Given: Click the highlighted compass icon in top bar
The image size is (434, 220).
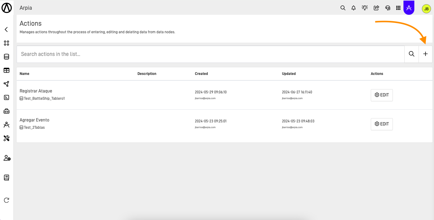Looking at the screenshot, I should [x=409, y=8].
